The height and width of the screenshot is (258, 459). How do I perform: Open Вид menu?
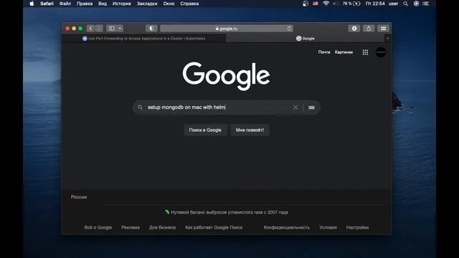pos(103,4)
